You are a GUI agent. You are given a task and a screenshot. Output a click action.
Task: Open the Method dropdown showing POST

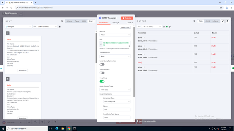click(x=115, y=35)
